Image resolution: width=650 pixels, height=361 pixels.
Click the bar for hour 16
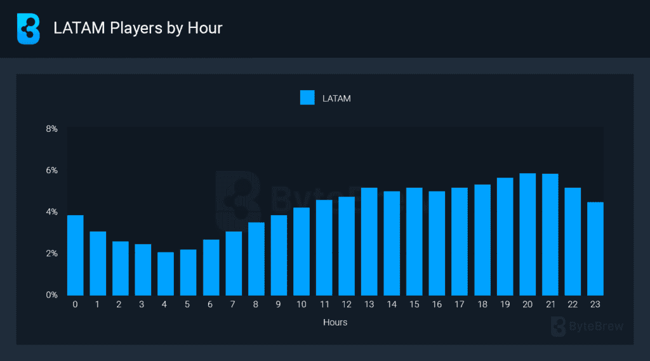(x=437, y=243)
